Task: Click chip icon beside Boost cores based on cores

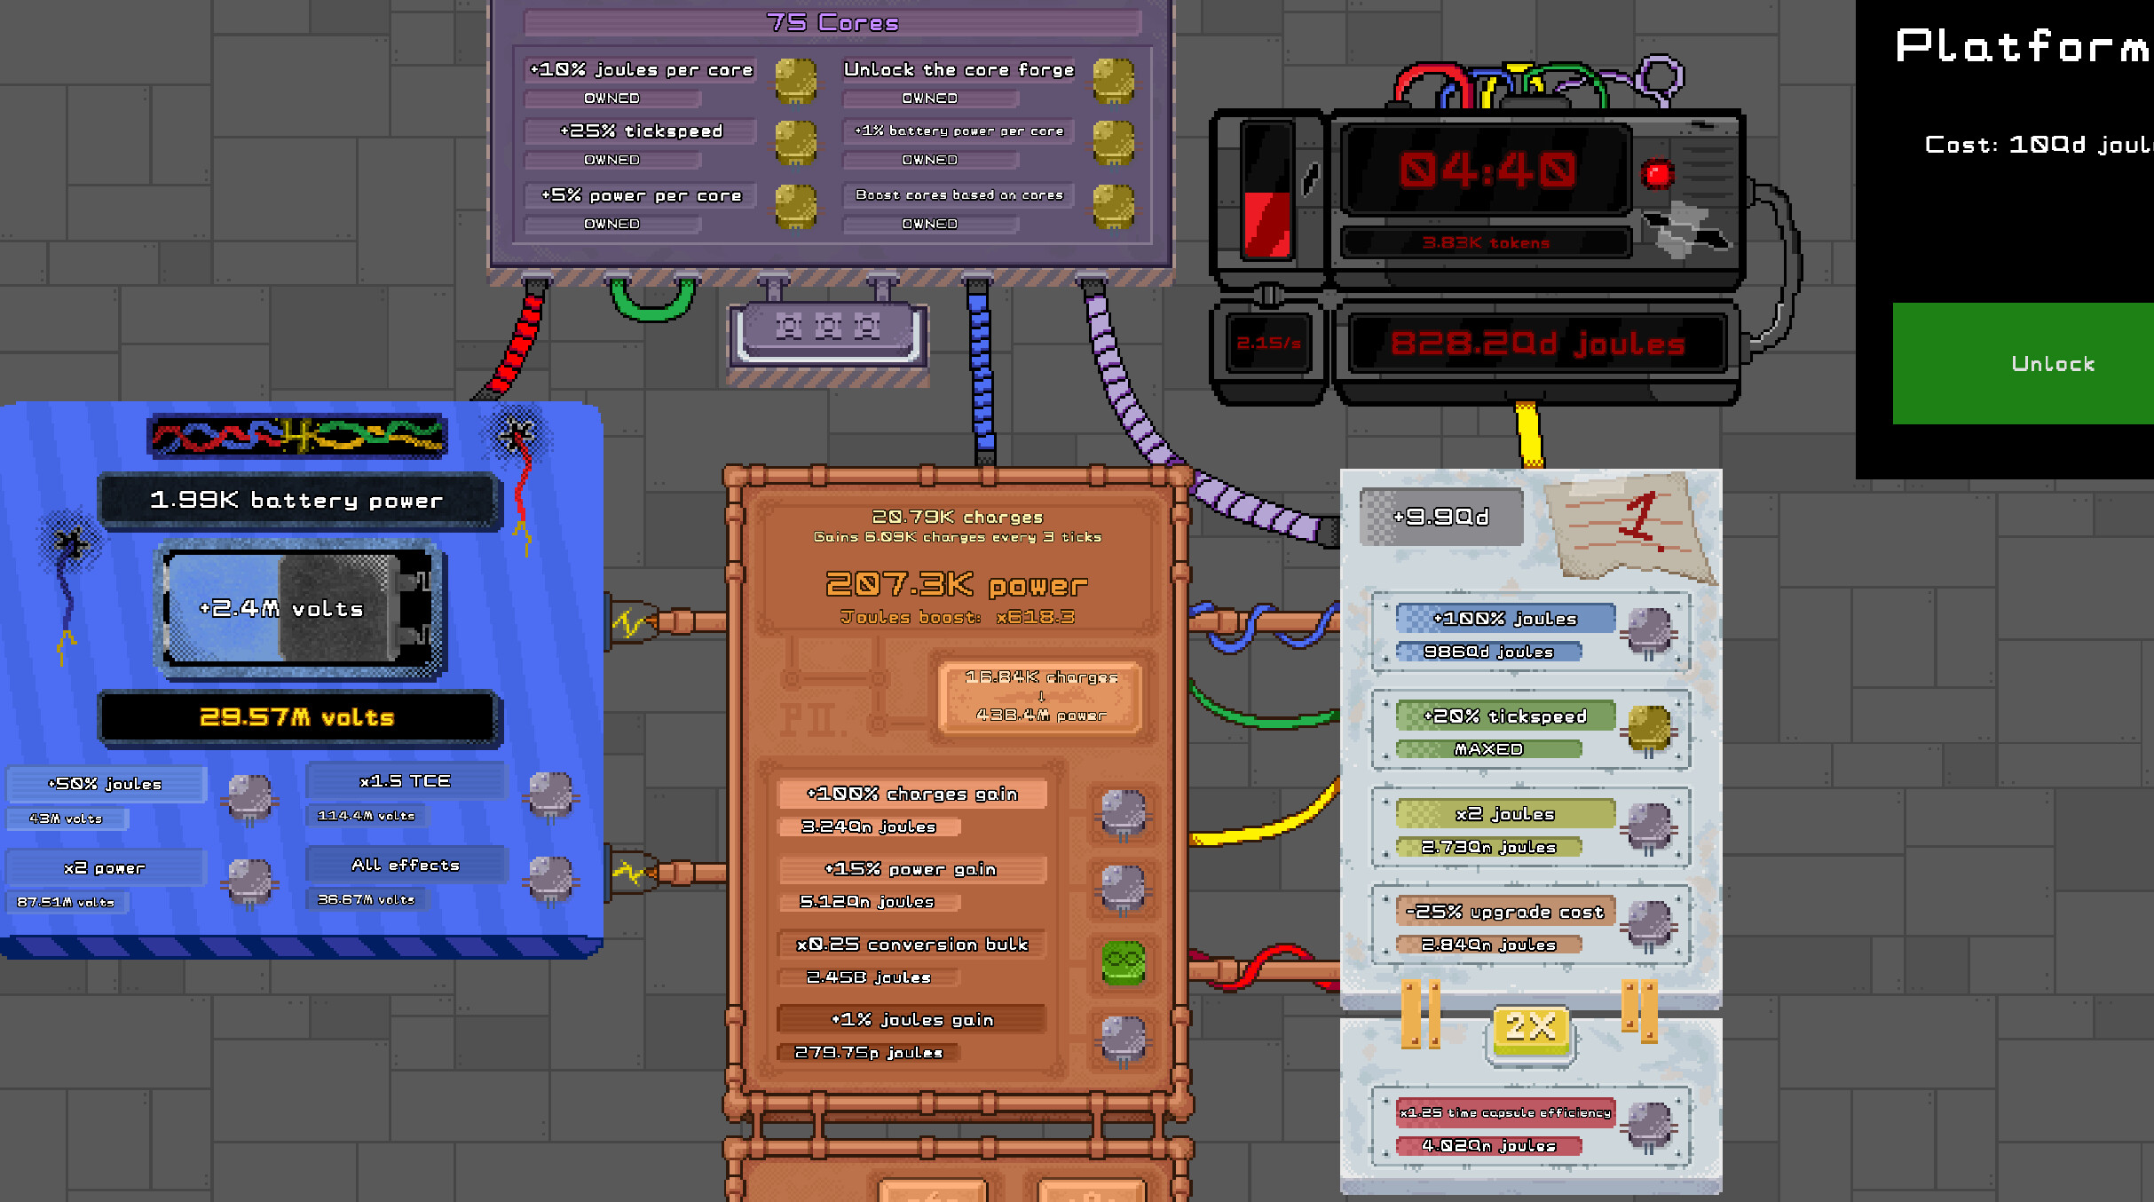Action: tap(1114, 206)
